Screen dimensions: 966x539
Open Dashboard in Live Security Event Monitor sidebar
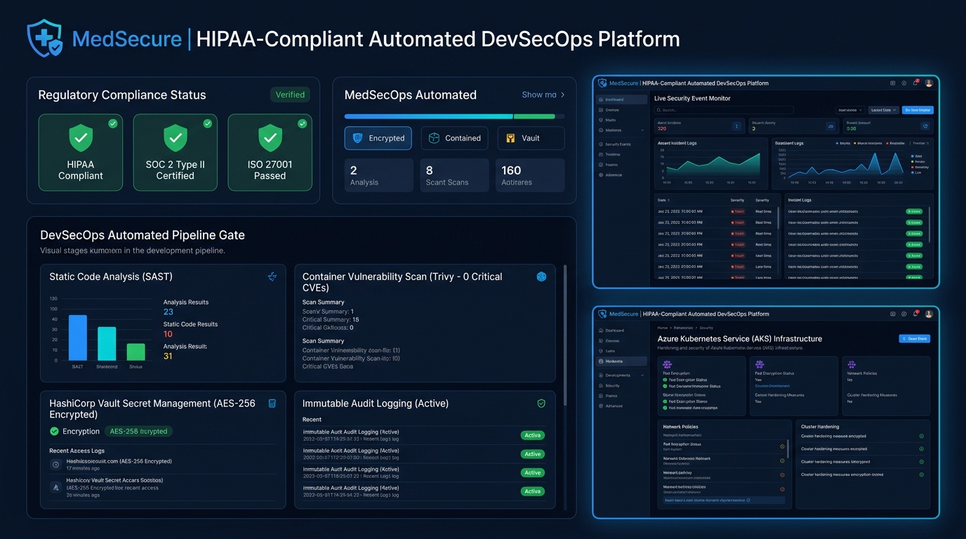[621, 100]
